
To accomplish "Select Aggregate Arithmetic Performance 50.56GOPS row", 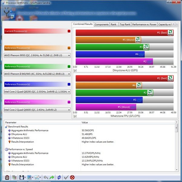I will pyautogui.click(x=89, y=130).
